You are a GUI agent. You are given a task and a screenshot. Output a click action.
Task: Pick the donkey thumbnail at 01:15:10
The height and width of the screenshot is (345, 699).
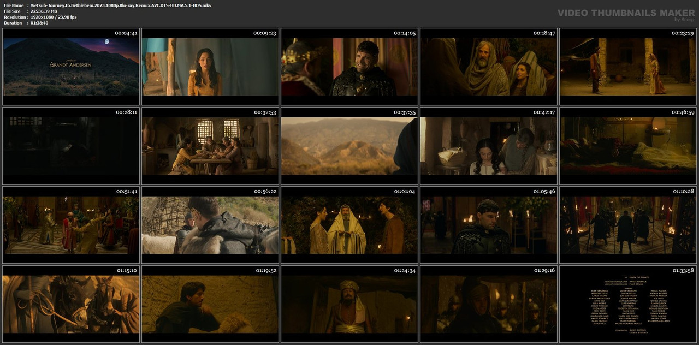71,304
